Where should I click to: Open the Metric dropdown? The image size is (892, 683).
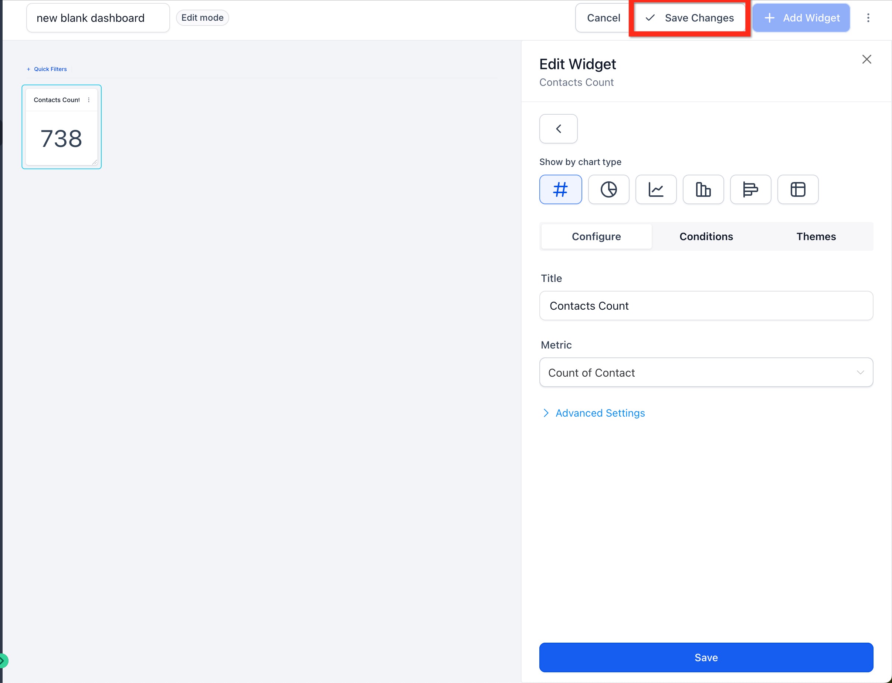706,373
